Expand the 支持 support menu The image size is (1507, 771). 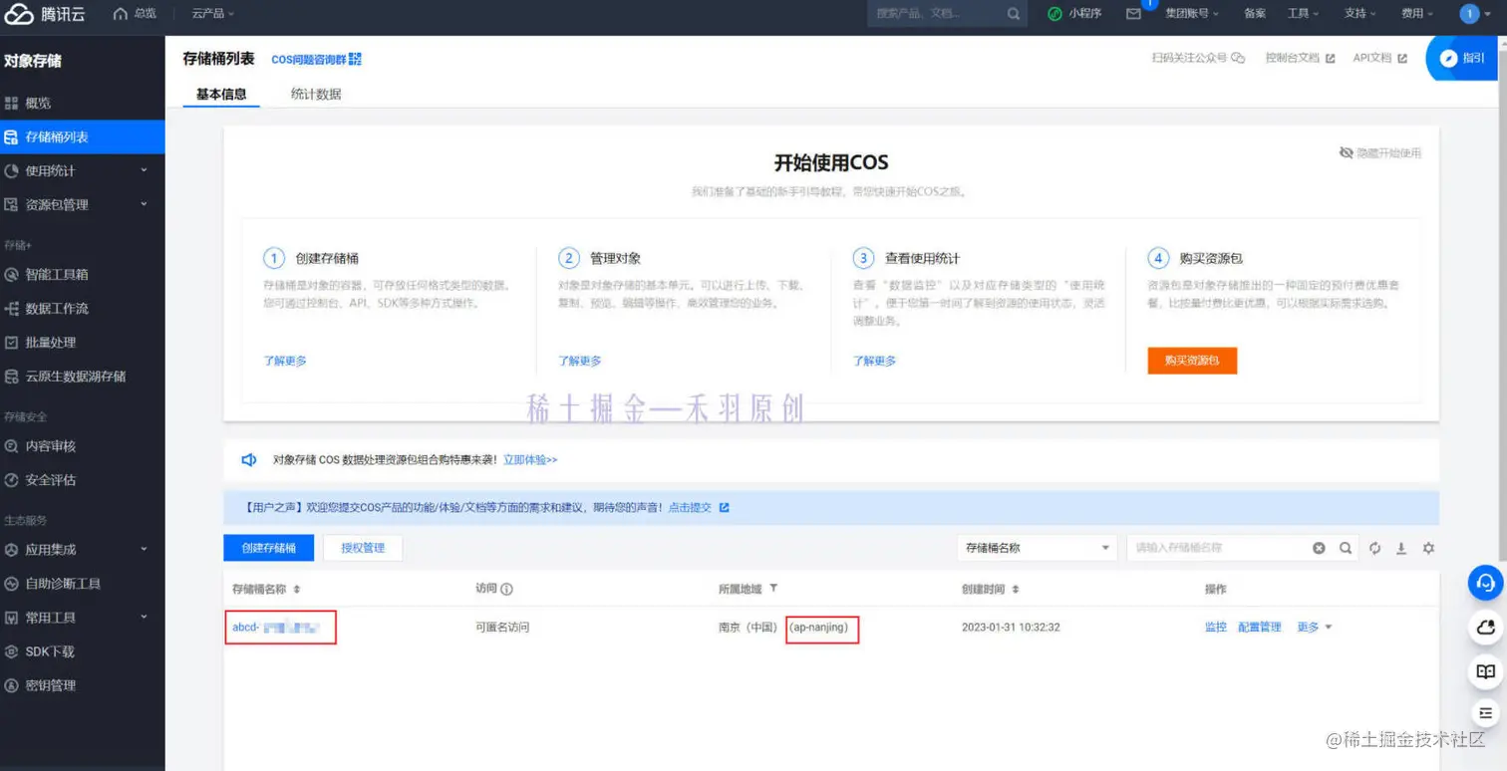pyautogui.click(x=1359, y=14)
